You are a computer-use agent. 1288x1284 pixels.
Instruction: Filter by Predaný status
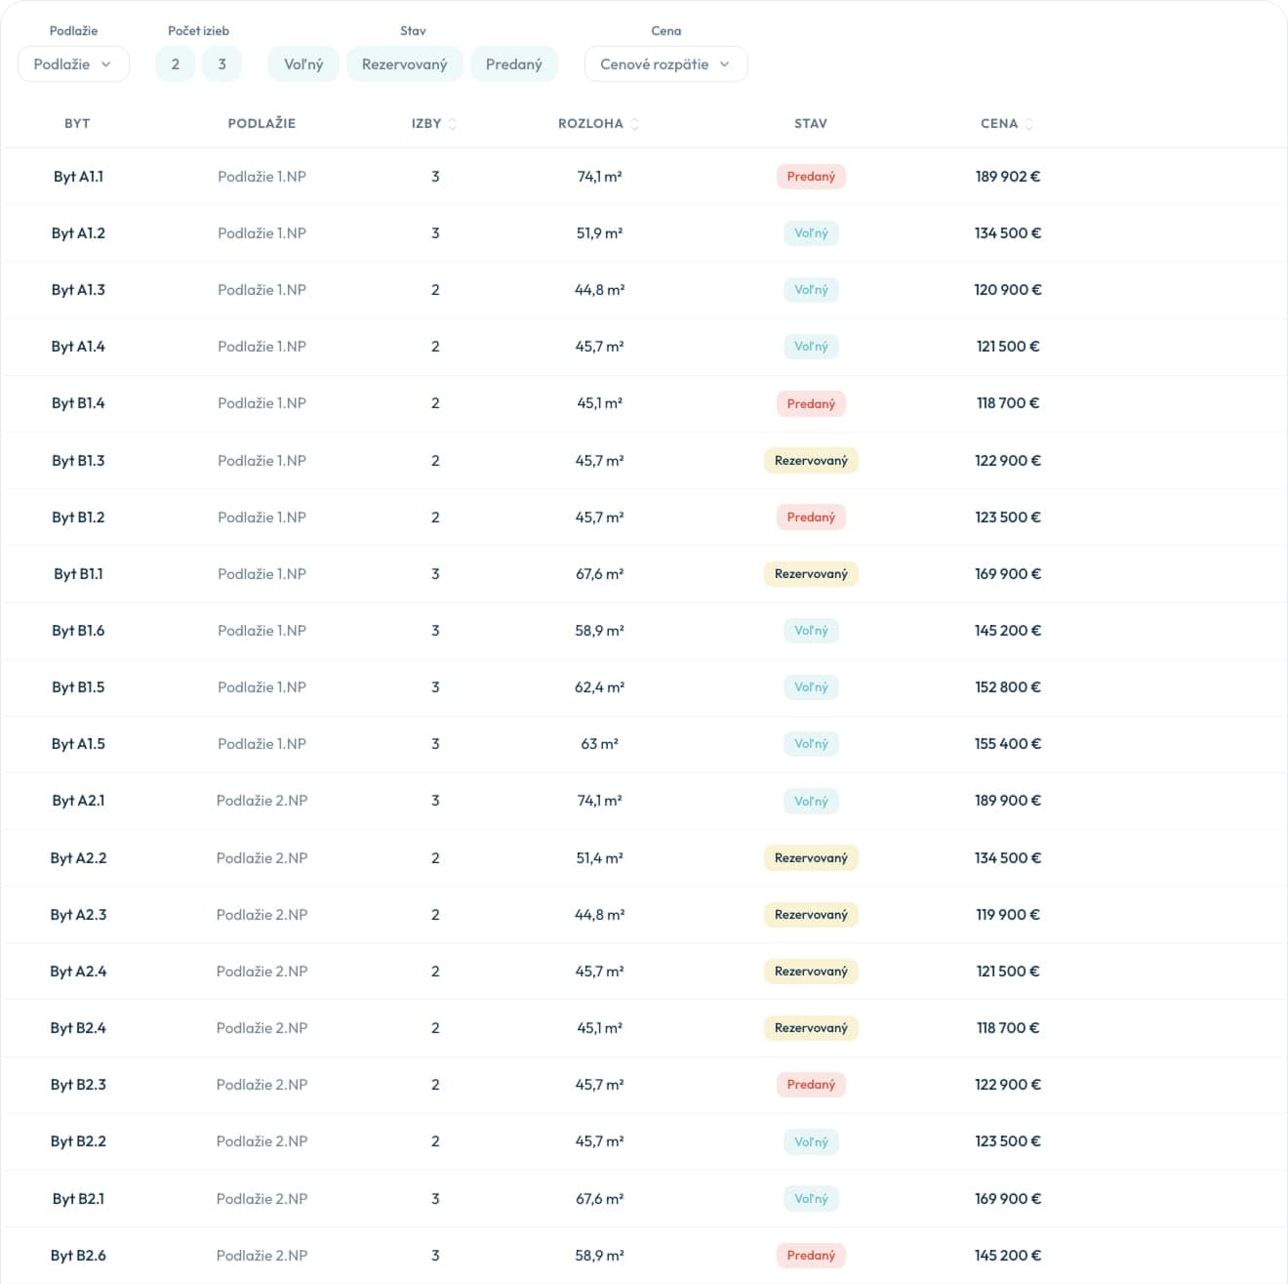pyautogui.click(x=513, y=64)
